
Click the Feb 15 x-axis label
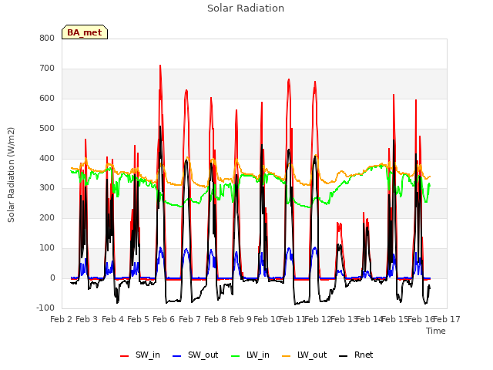click(394, 319)
